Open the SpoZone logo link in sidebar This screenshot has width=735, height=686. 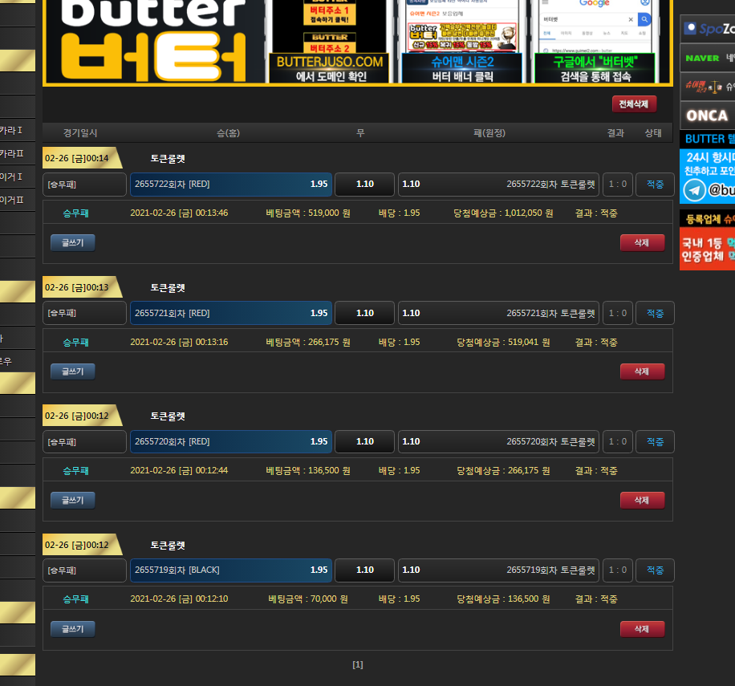point(707,30)
